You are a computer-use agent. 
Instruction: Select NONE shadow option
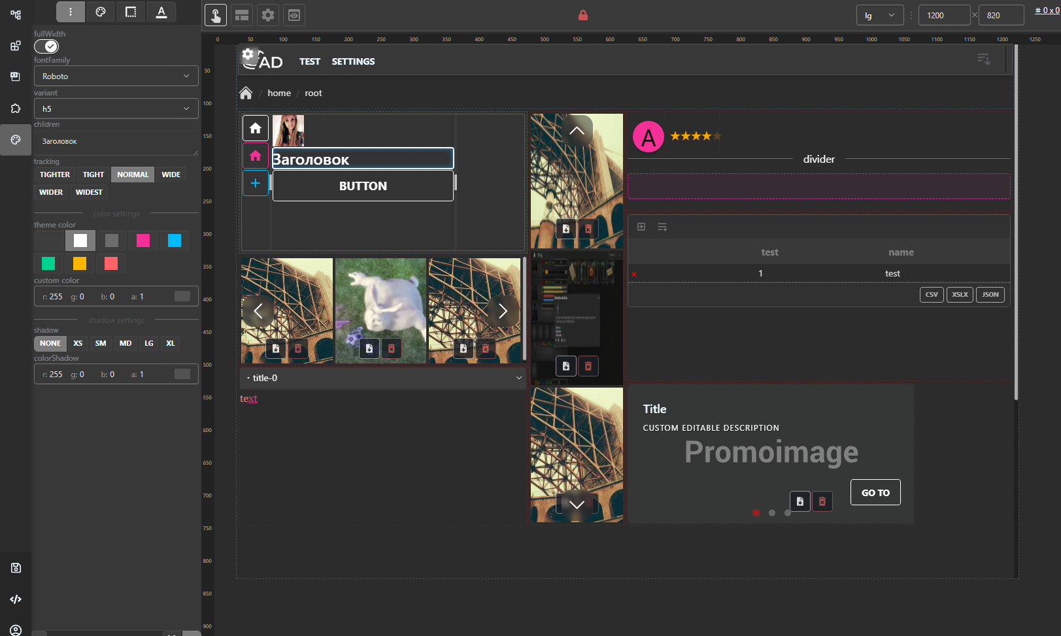tap(50, 343)
